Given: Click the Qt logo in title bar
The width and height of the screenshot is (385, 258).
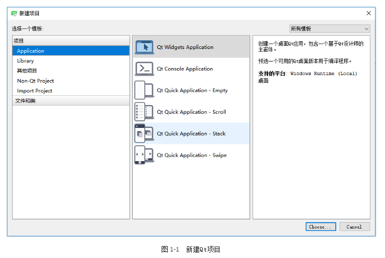Looking at the screenshot, I should tap(14, 13).
